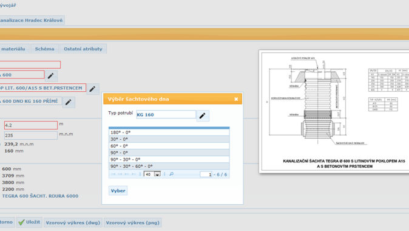Click the page number field showing 1
This screenshot has height=231, width=409.
206,174
